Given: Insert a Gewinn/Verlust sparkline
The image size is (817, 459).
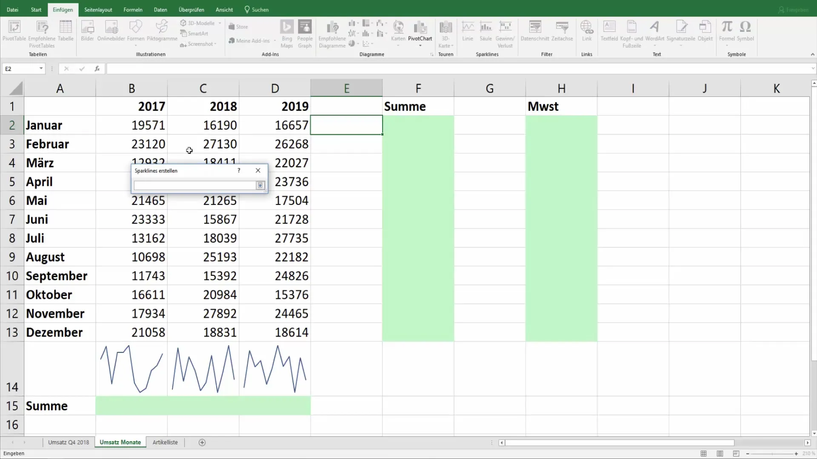Looking at the screenshot, I should (x=505, y=34).
